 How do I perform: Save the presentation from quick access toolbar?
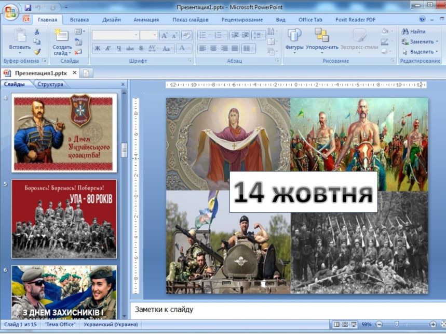[x=28, y=8]
